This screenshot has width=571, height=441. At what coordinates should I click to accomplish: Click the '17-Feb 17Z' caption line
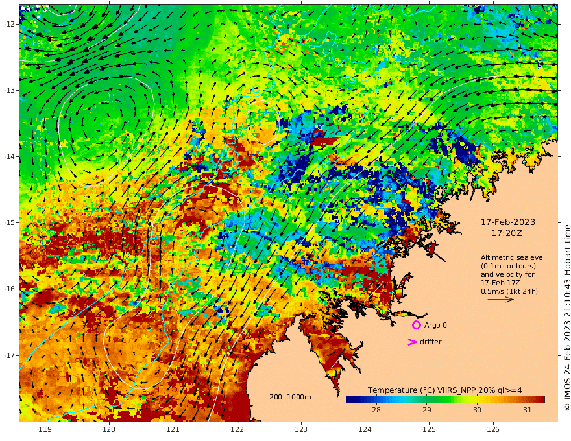tap(500, 283)
